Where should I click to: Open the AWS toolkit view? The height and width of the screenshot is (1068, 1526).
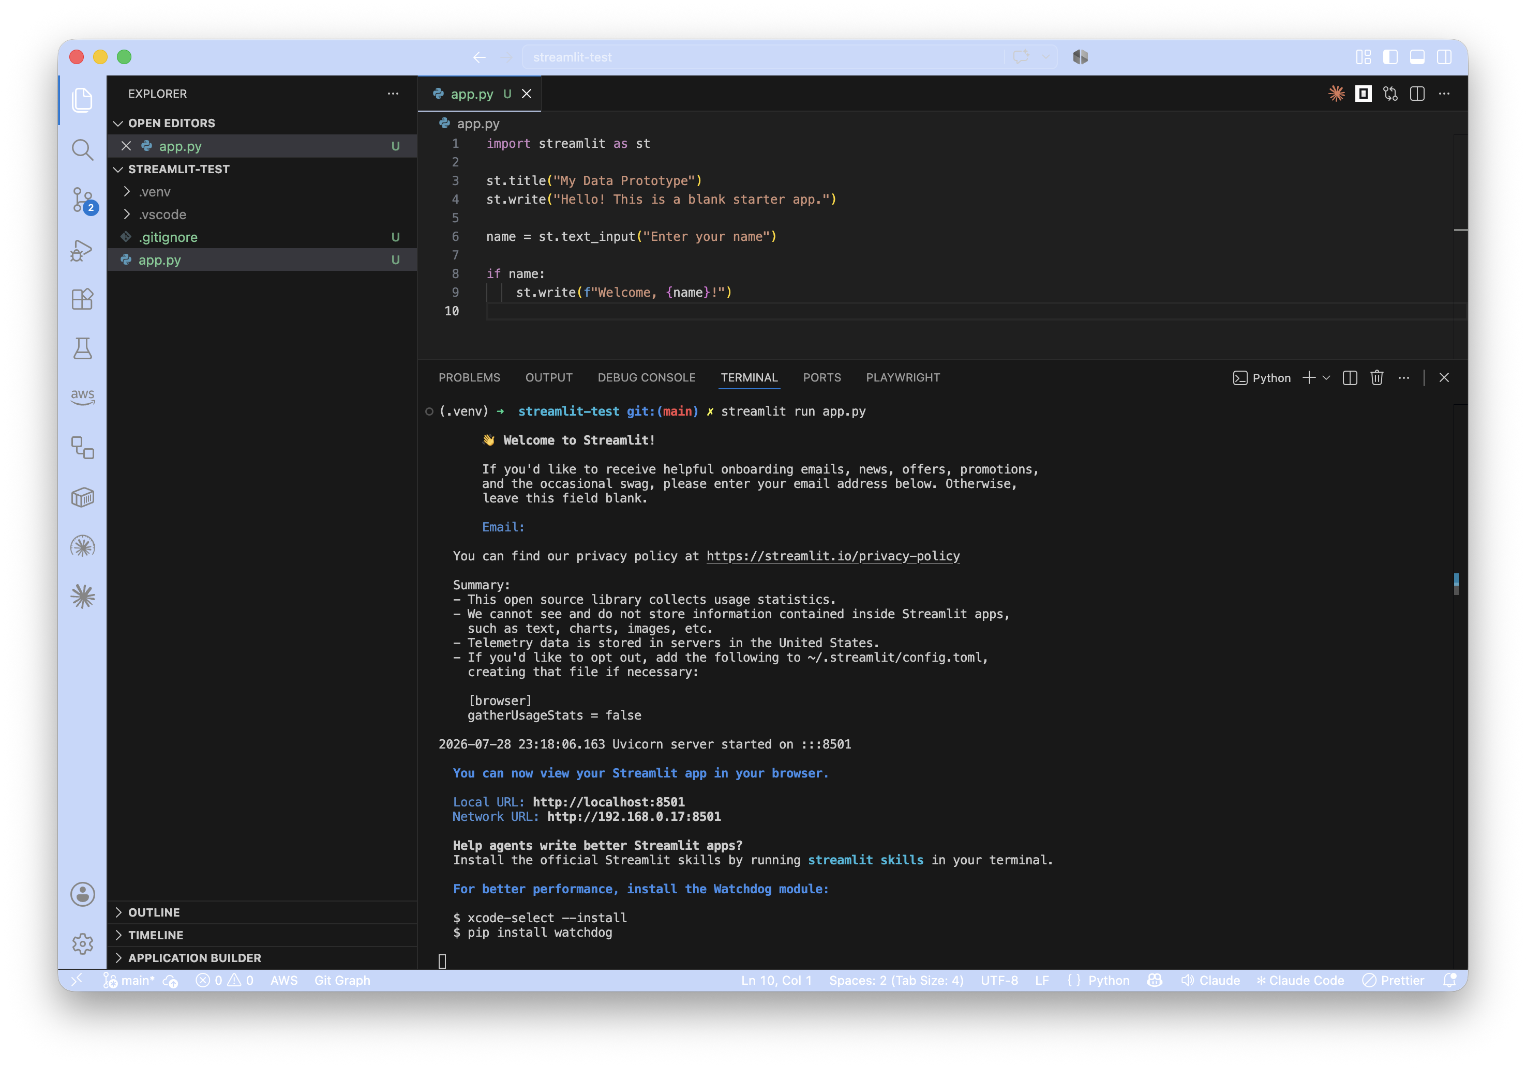pos(82,397)
